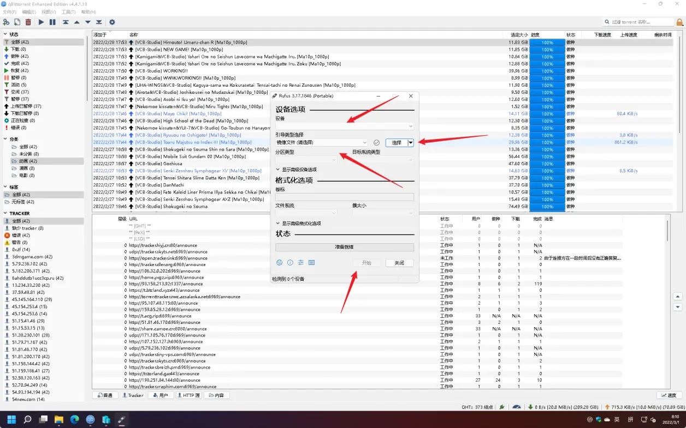686x428 pixels.
Task: Click the move up in queue icon
Action: pyautogui.click(x=76, y=22)
